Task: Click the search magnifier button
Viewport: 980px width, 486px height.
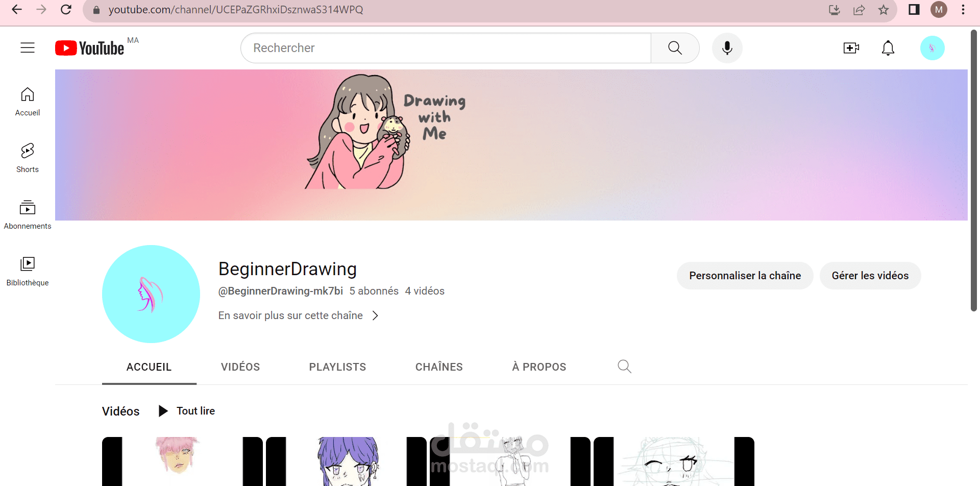Action: click(x=675, y=48)
